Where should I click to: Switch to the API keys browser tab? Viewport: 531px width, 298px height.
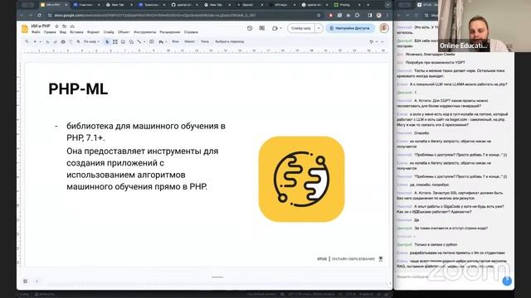pos(282,5)
